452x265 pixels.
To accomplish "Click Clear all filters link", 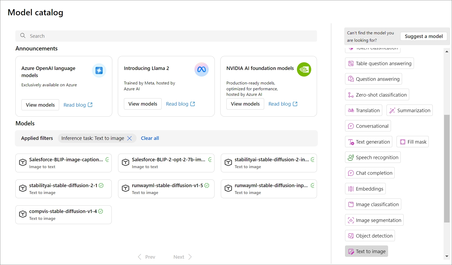I will pyautogui.click(x=150, y=138).
